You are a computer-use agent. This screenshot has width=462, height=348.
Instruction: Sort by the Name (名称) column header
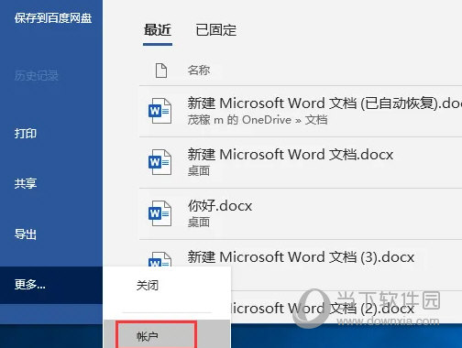199,71
